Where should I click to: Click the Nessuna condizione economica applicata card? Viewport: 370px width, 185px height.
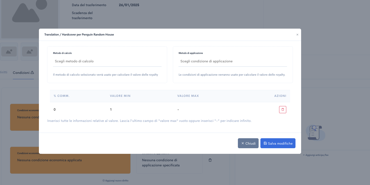70,160
